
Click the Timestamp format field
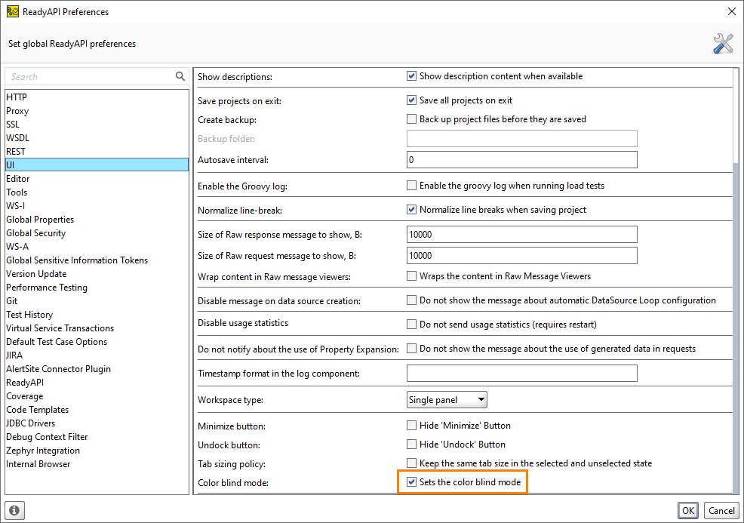[x=521, y=373]
